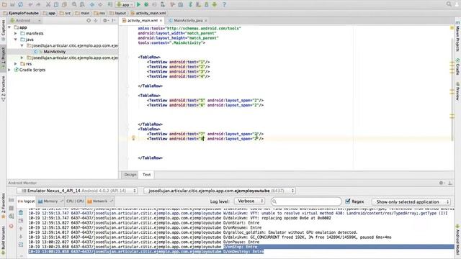This screenshot has width=461, height=259.
Task: Toggle the Regex checkbox
Action: [348, 201]
